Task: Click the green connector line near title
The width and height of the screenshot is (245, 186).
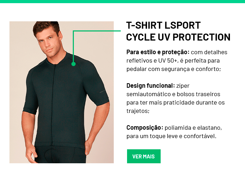Action: coord(97,31)
